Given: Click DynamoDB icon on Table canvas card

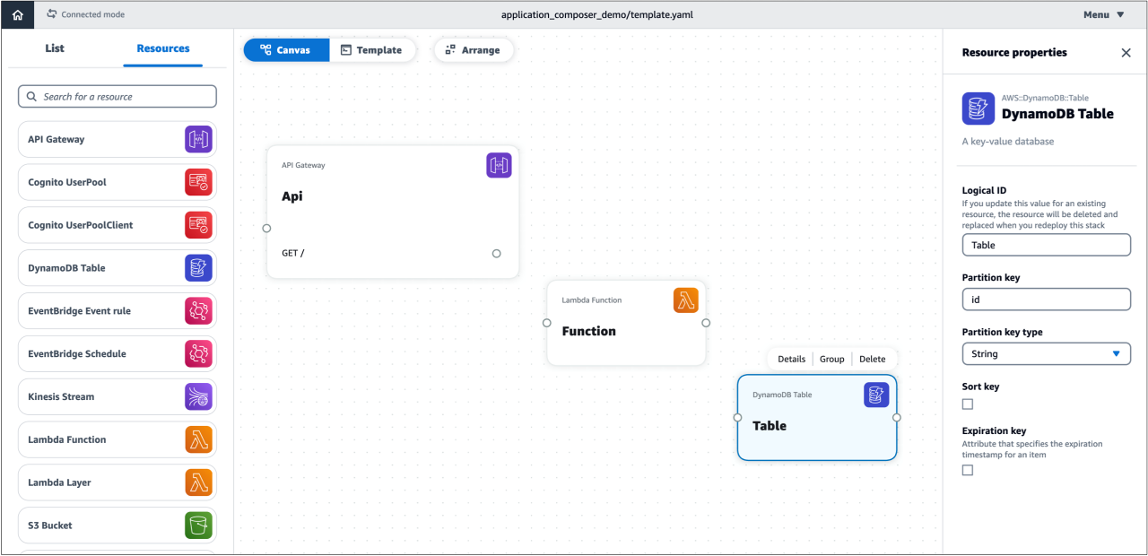Looking at the screenshot, I should pos(876,395).
